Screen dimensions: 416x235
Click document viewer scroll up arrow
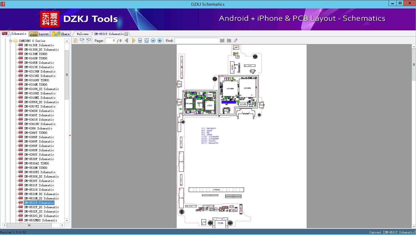click(x=414, y=47)
